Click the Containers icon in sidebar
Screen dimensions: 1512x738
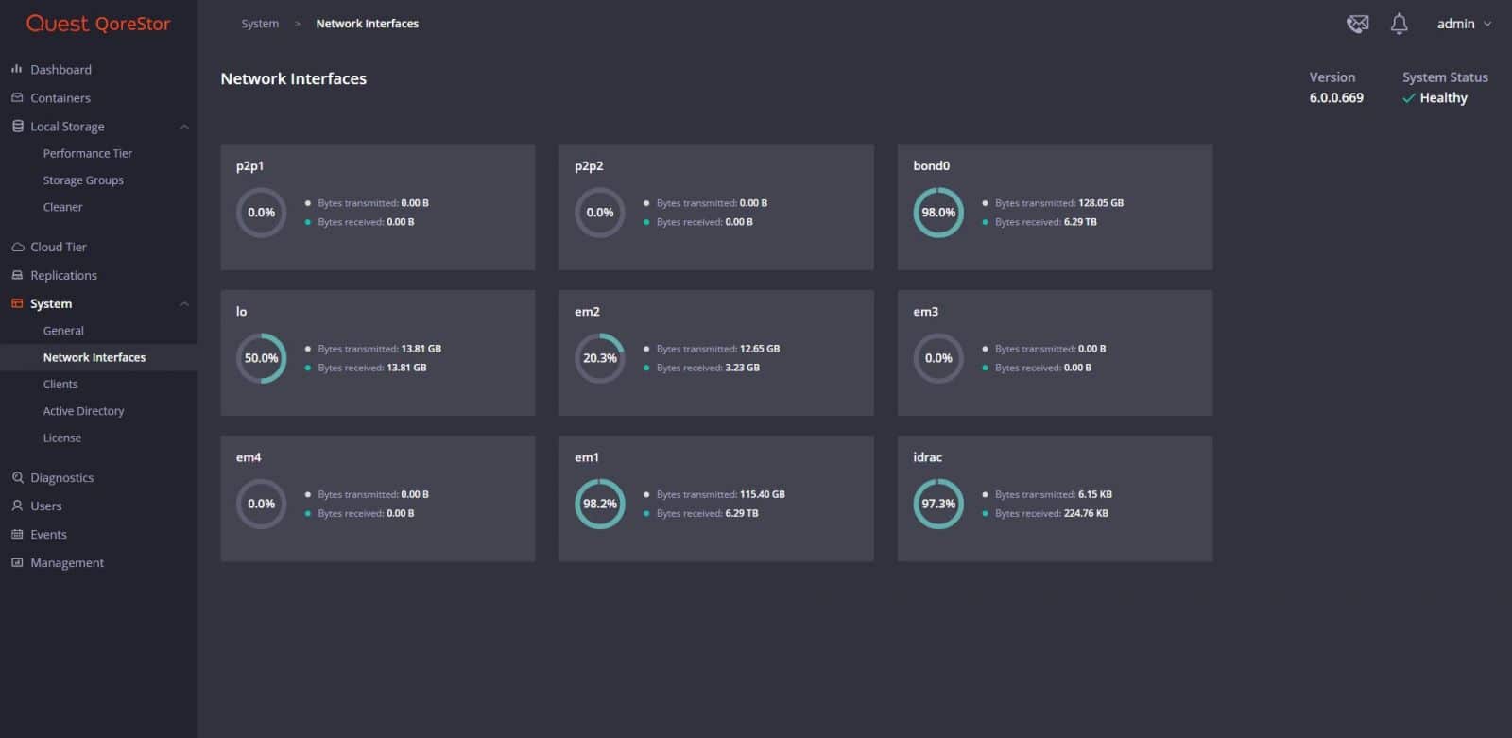pos(17,97)
